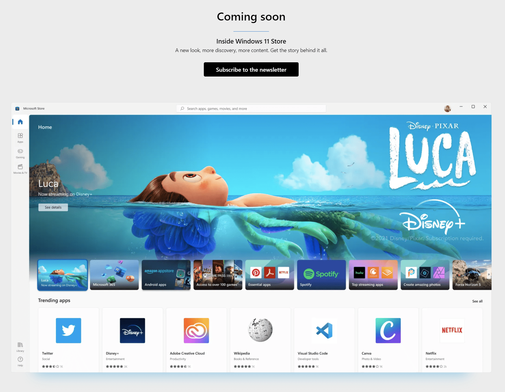Minimize the Microsoft Store window

(461, 107)
